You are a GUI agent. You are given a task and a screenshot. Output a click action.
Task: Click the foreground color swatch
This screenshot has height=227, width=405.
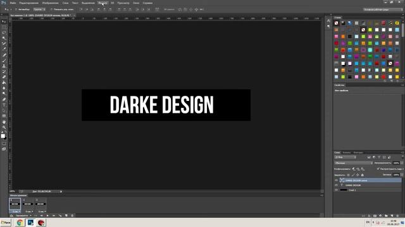[x=3, y=136]
